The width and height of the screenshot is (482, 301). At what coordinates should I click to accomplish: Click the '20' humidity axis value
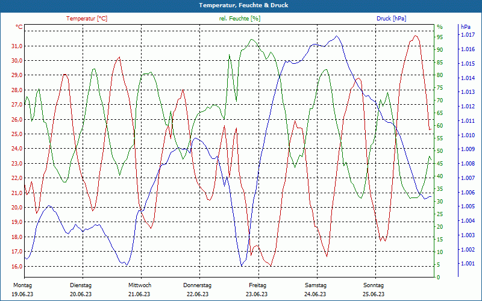pyautogui.click(x=440, y=227)
